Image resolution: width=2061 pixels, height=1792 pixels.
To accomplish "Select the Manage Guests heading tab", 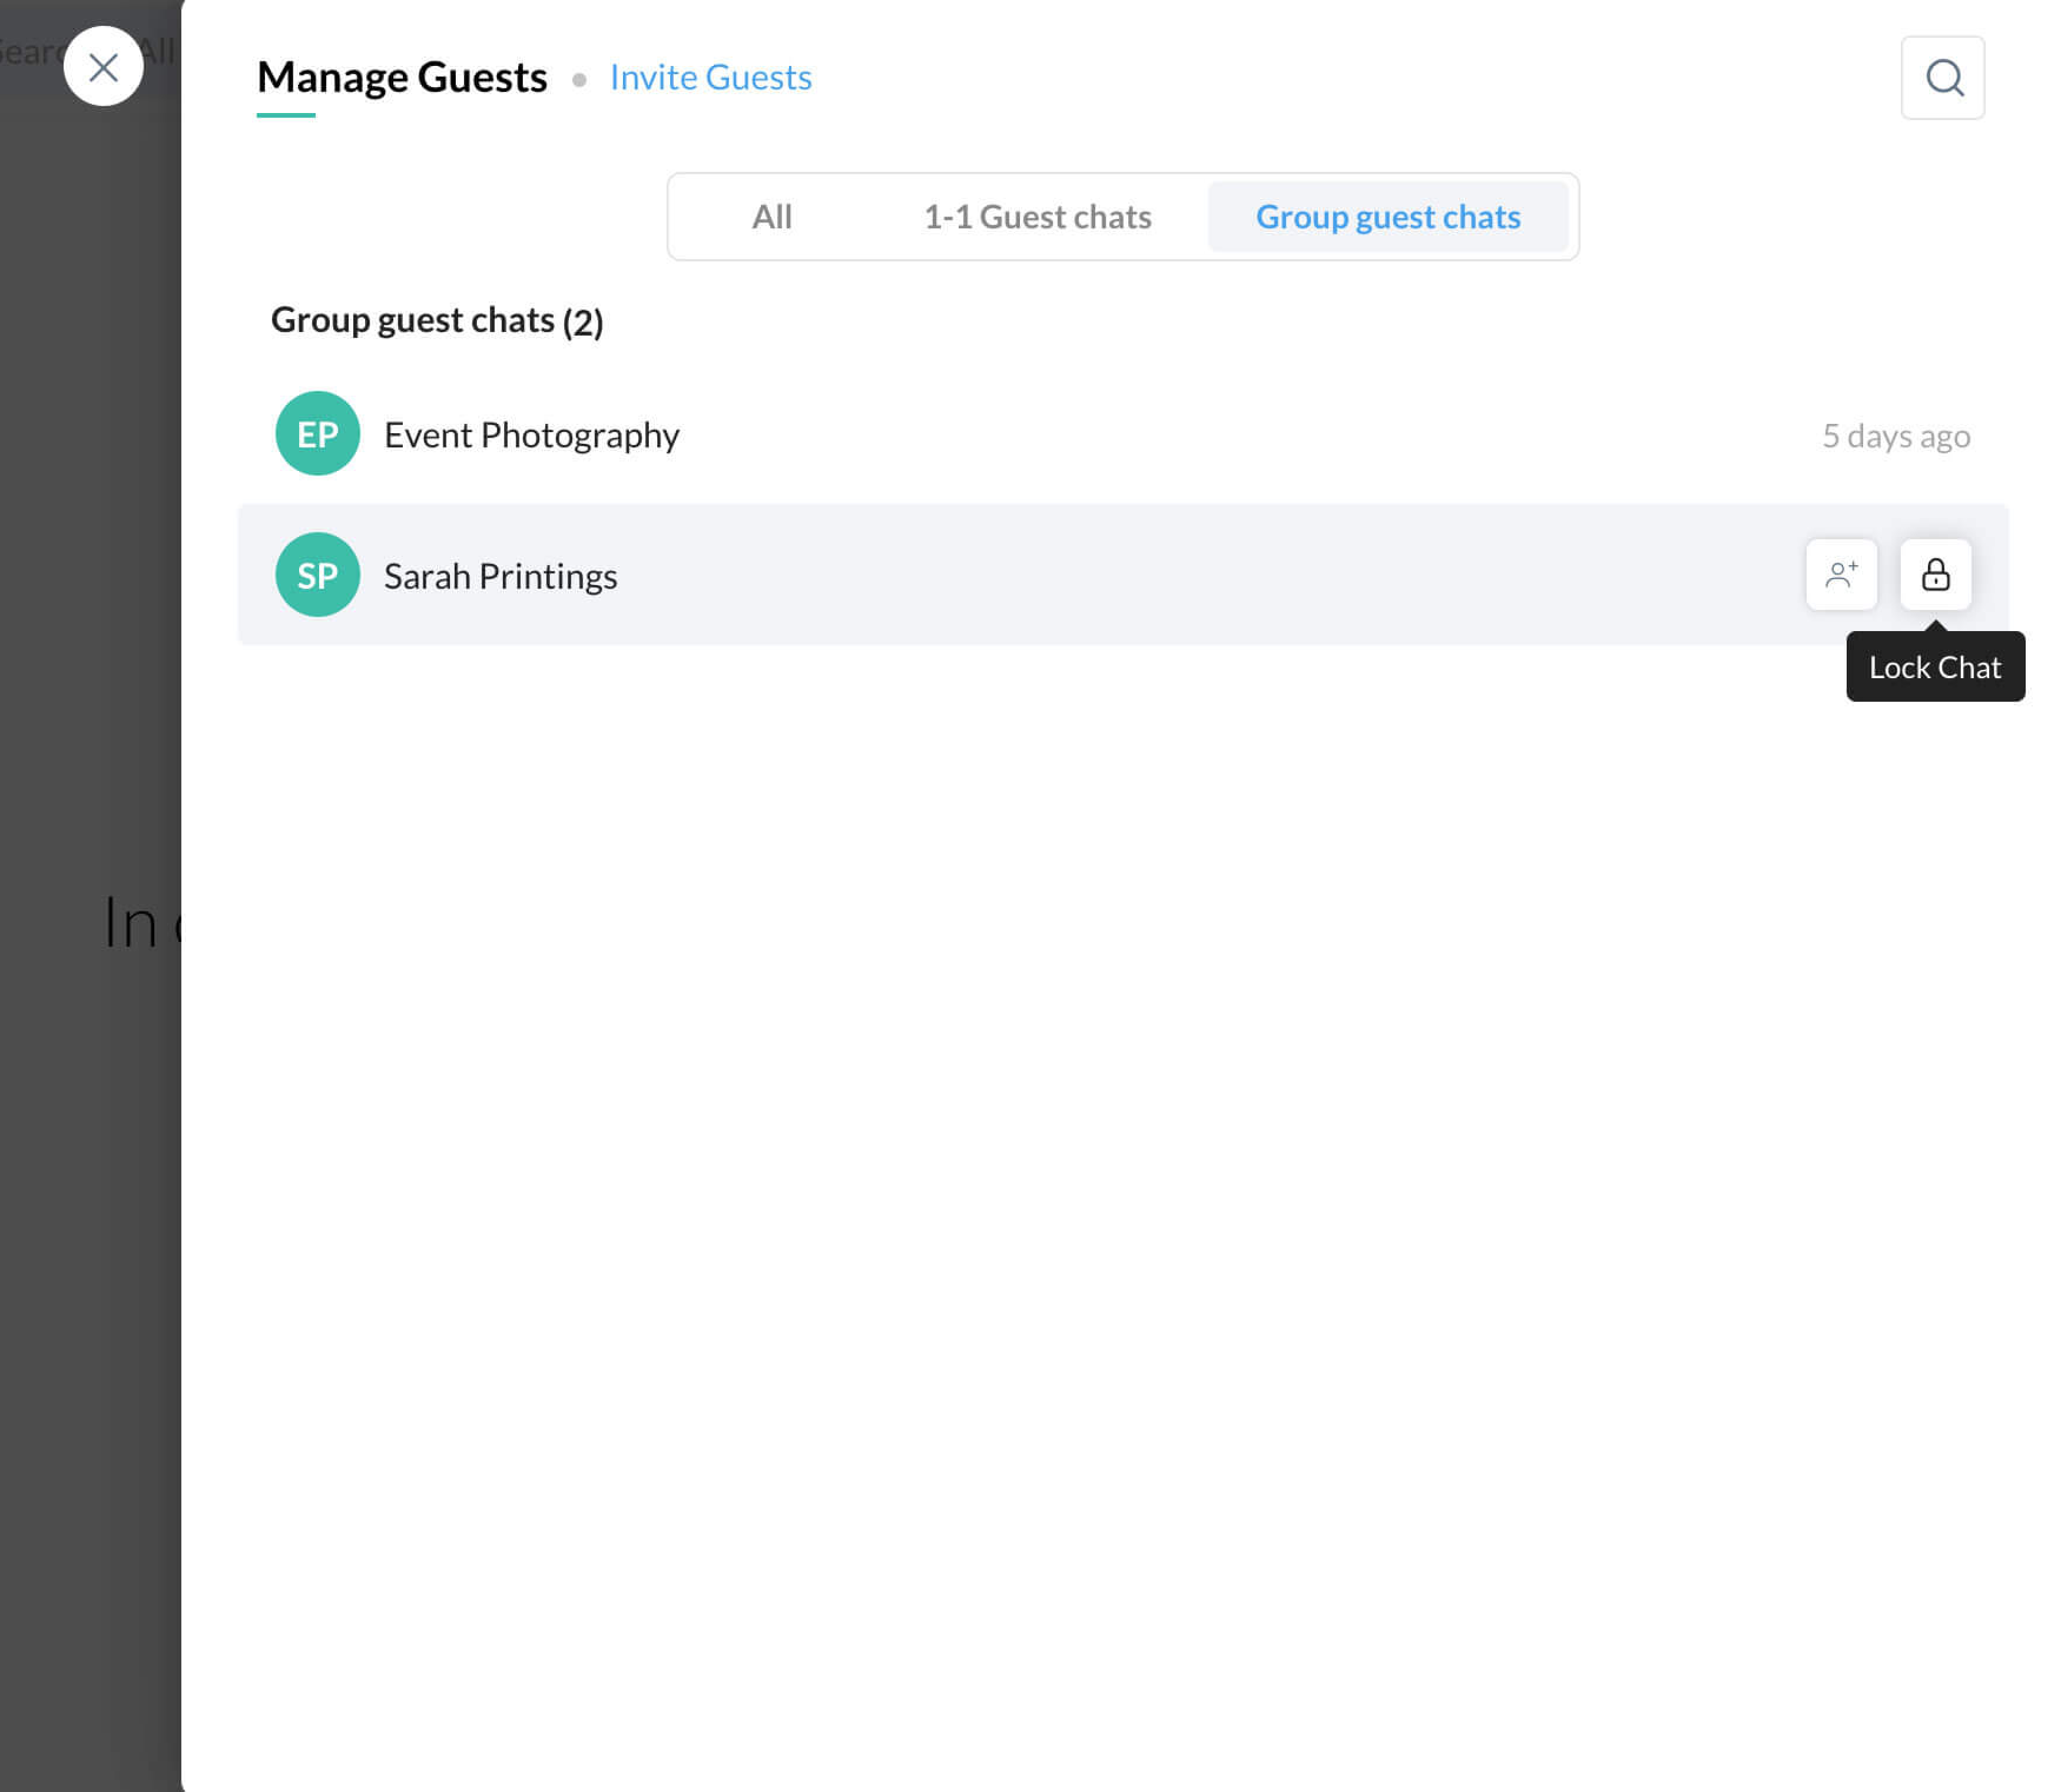I will point(402,78).
